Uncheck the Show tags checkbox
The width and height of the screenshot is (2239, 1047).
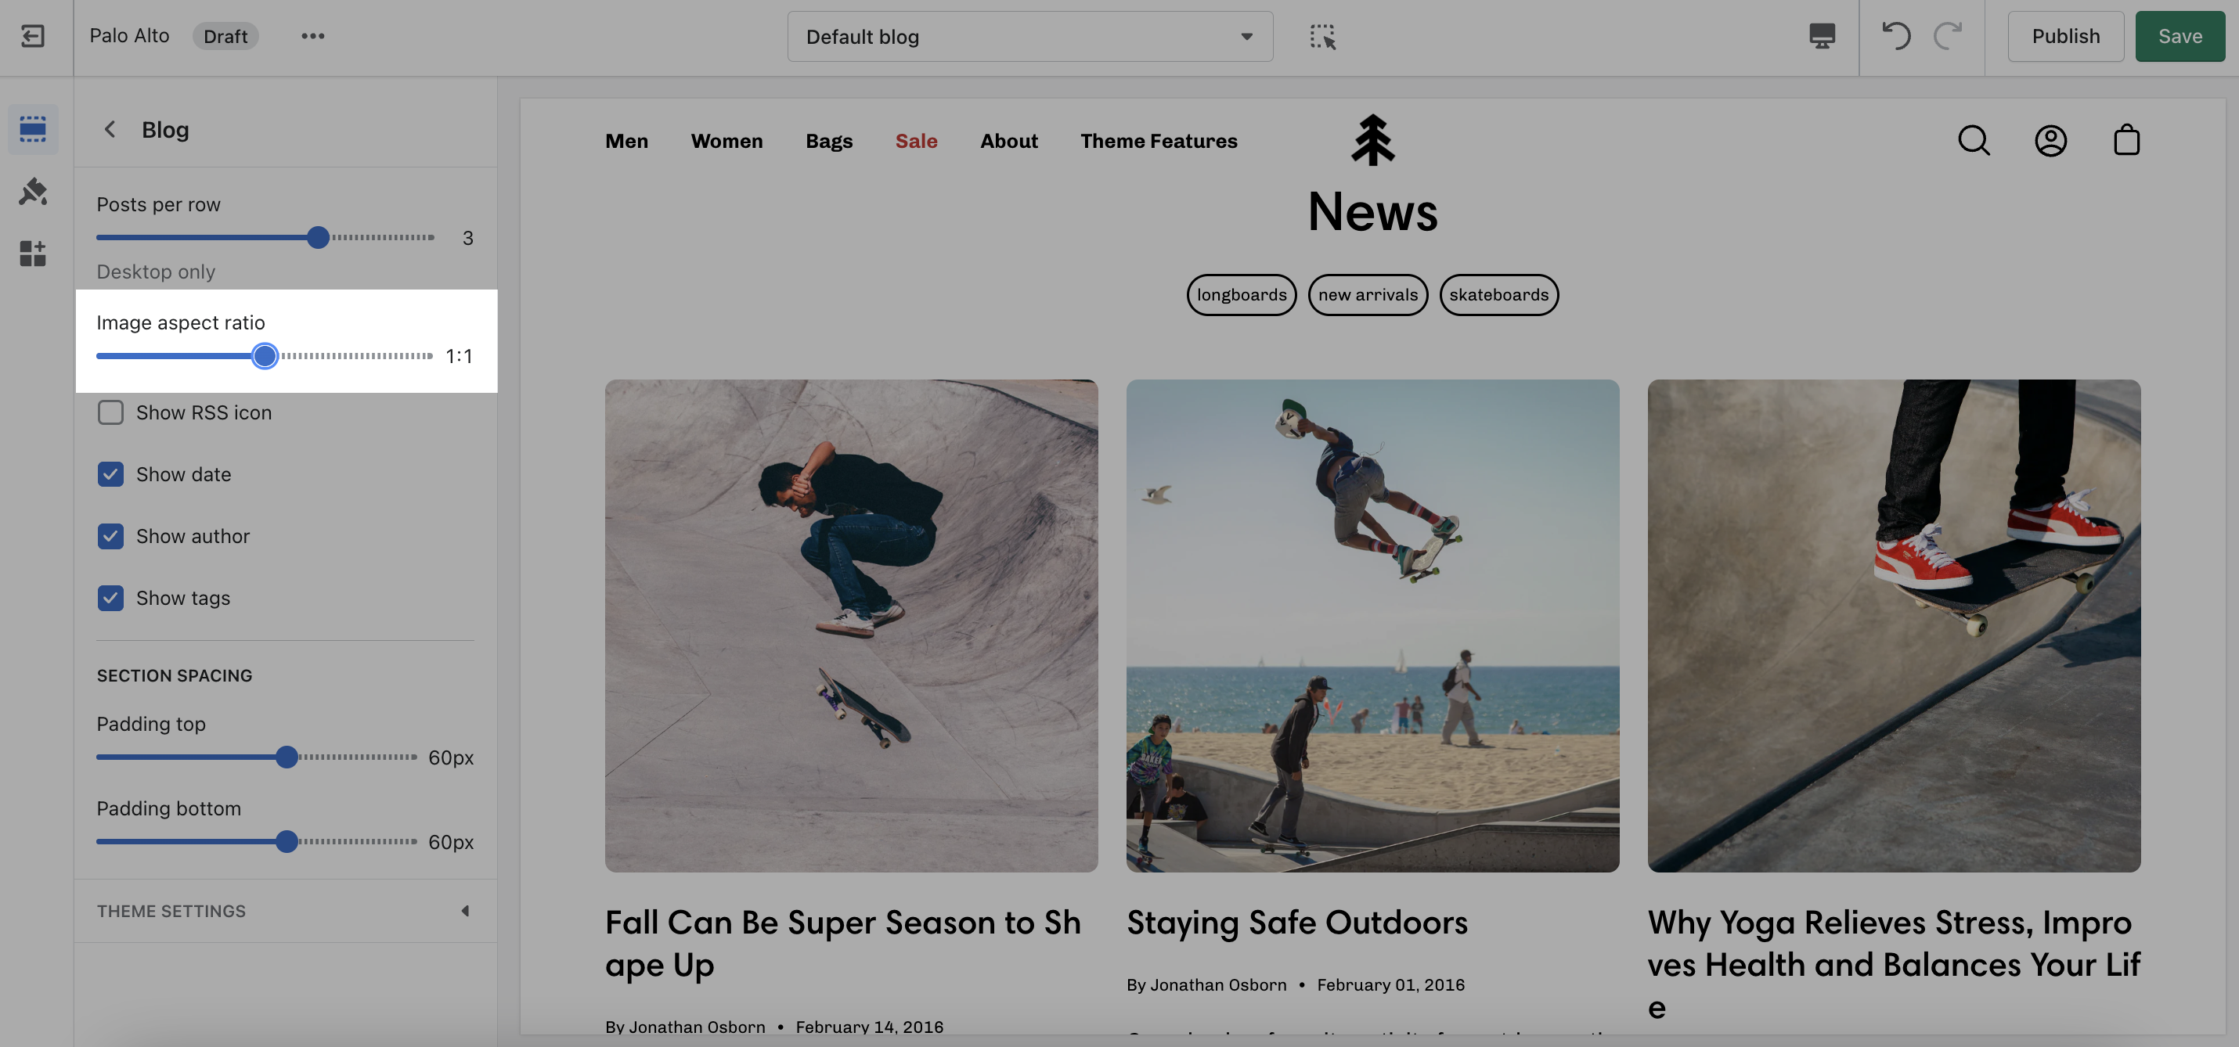point(110,598)
